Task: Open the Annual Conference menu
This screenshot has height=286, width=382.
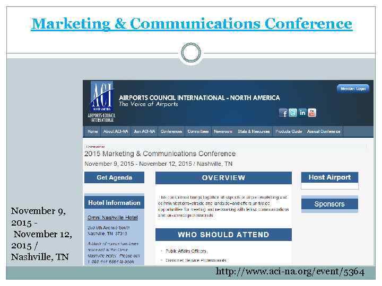Action: coord(324,131)
